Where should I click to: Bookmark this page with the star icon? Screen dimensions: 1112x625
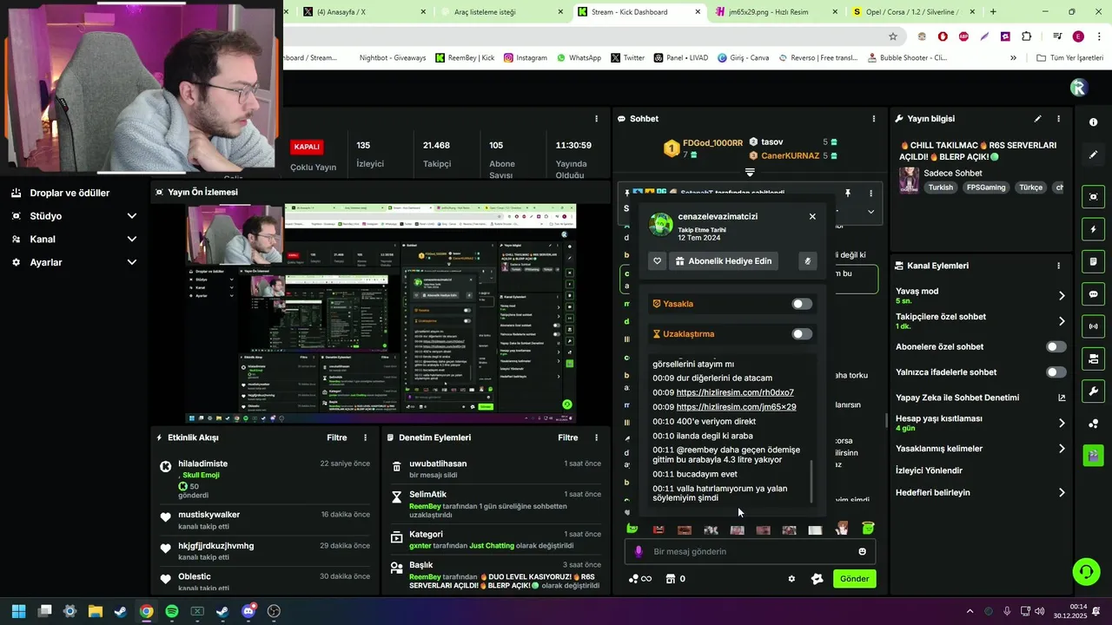[892, 36]
